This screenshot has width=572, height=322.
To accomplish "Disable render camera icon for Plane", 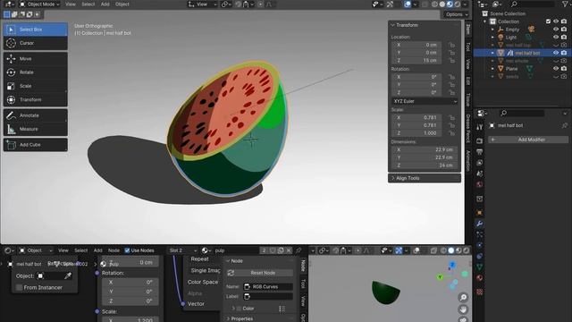I will [564, 69].
